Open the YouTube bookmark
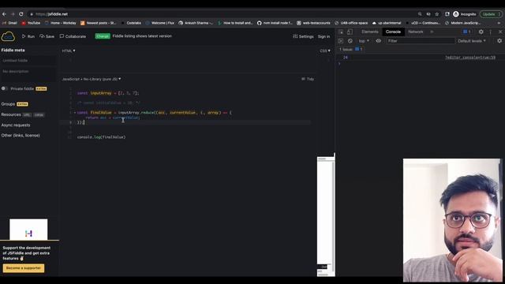The image size is (505, 284). point(31,23)
